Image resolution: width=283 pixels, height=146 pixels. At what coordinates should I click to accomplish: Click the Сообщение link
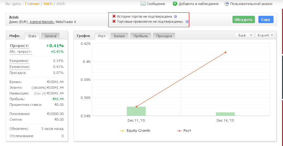point(156,4)
